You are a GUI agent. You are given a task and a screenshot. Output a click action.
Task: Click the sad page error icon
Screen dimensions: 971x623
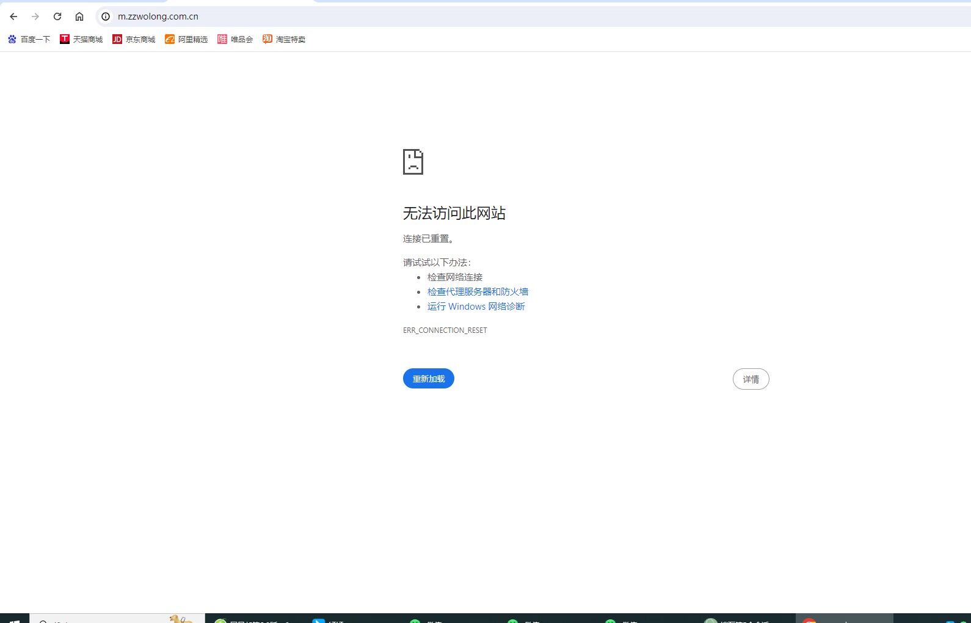[413, 162]
